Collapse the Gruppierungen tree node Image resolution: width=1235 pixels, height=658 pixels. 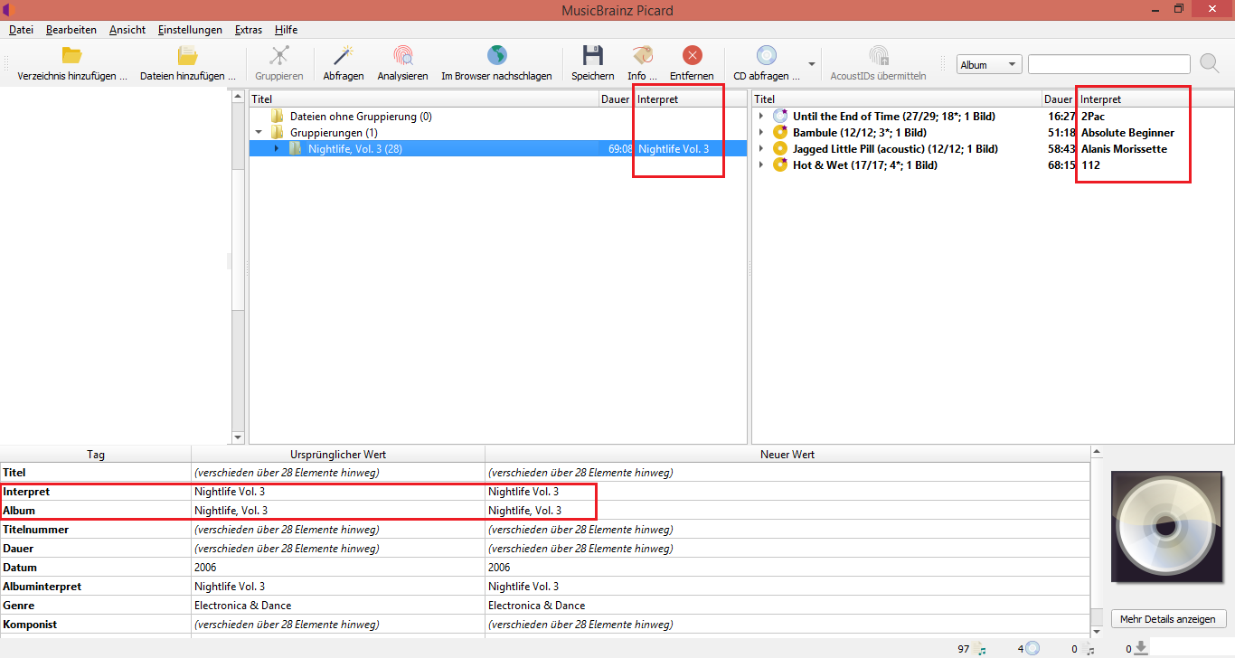click(259, 133)
